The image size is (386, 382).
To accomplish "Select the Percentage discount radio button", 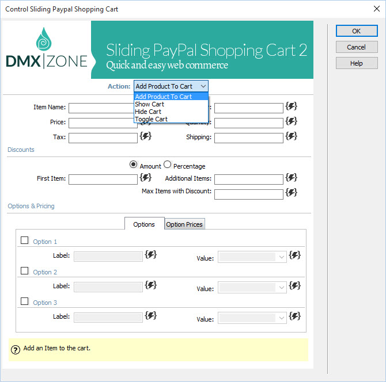I will 168,165.
